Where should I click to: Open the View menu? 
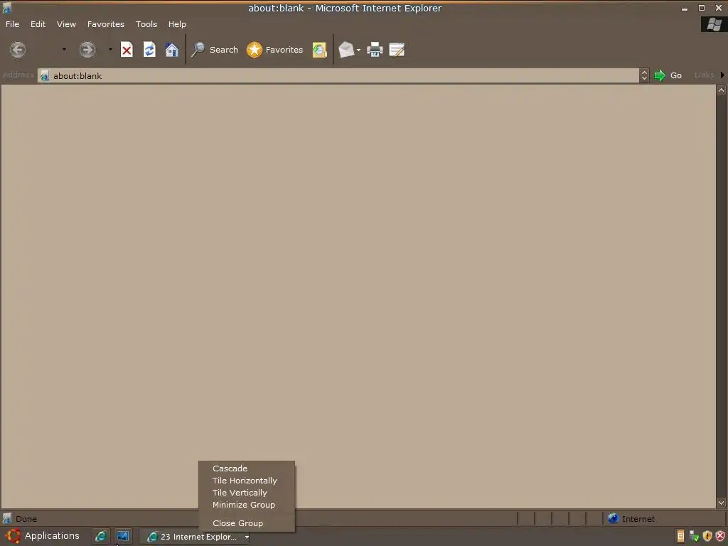tap(66, 24)
